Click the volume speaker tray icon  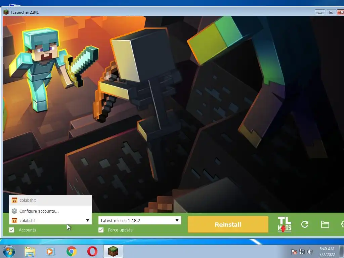tap(310, 252)
